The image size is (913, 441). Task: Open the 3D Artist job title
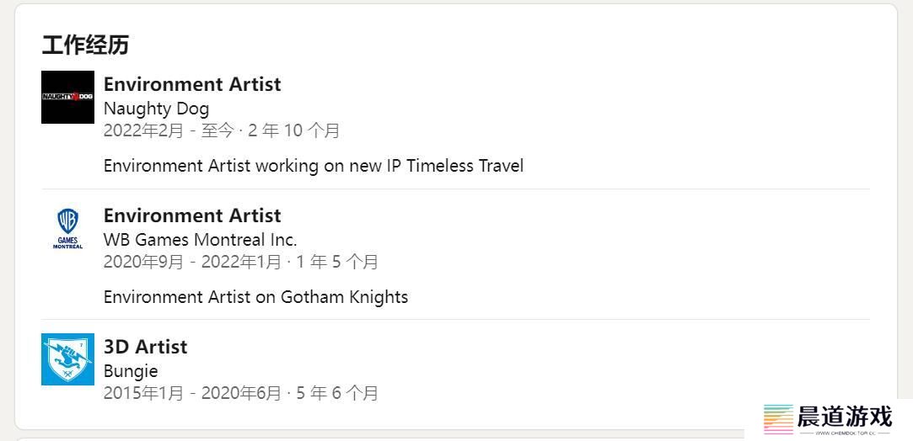pos(146,347)
